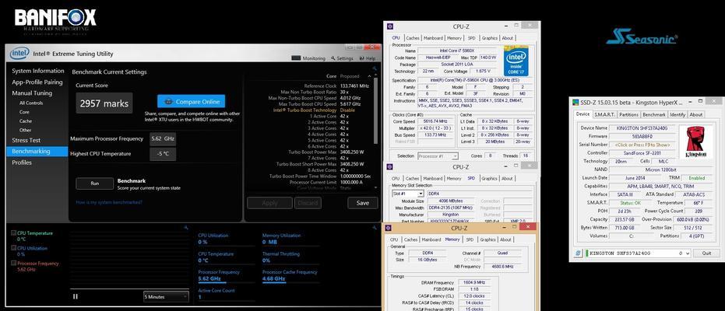The height and width of the screenshot is (311, 725).
Task: Switch to Graphics tab in CPU-Z Memory Timings window
Action: pos(487,239)
